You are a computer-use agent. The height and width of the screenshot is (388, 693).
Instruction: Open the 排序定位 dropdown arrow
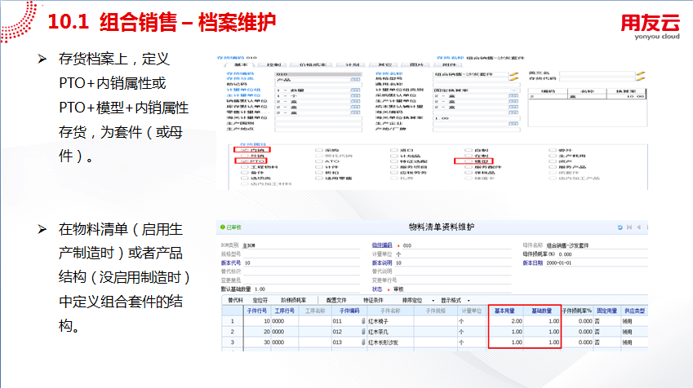433,301
